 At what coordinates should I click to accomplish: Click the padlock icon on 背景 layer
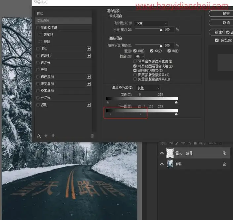[x=224, y=164]
